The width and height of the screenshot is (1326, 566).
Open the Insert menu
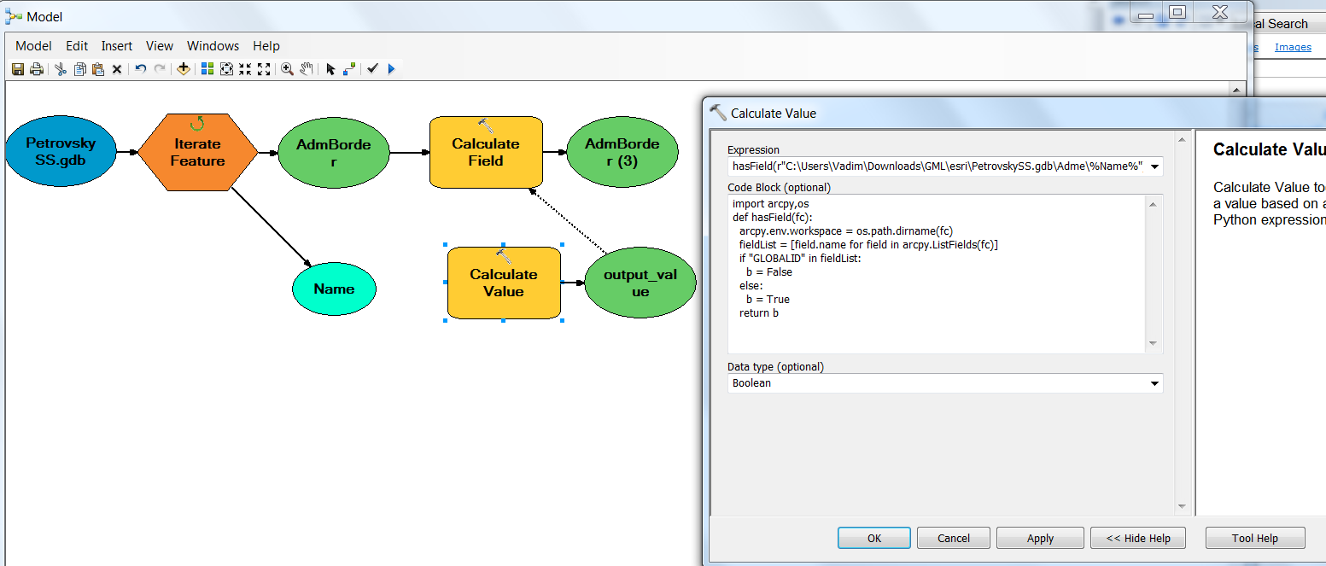pos(117,46)
